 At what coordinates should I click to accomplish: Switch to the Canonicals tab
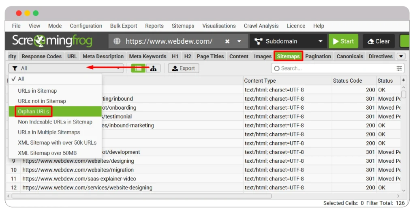pos(350,56)
